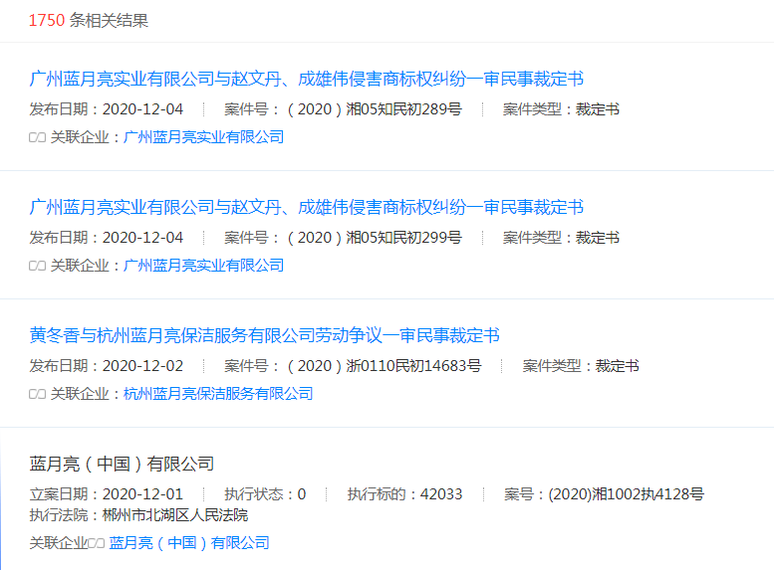Image resolution: width=774 pixels, height=570 pixels.
Task: Select 立案日期：2020-12-01 text
Action: [x=107, y=493]
